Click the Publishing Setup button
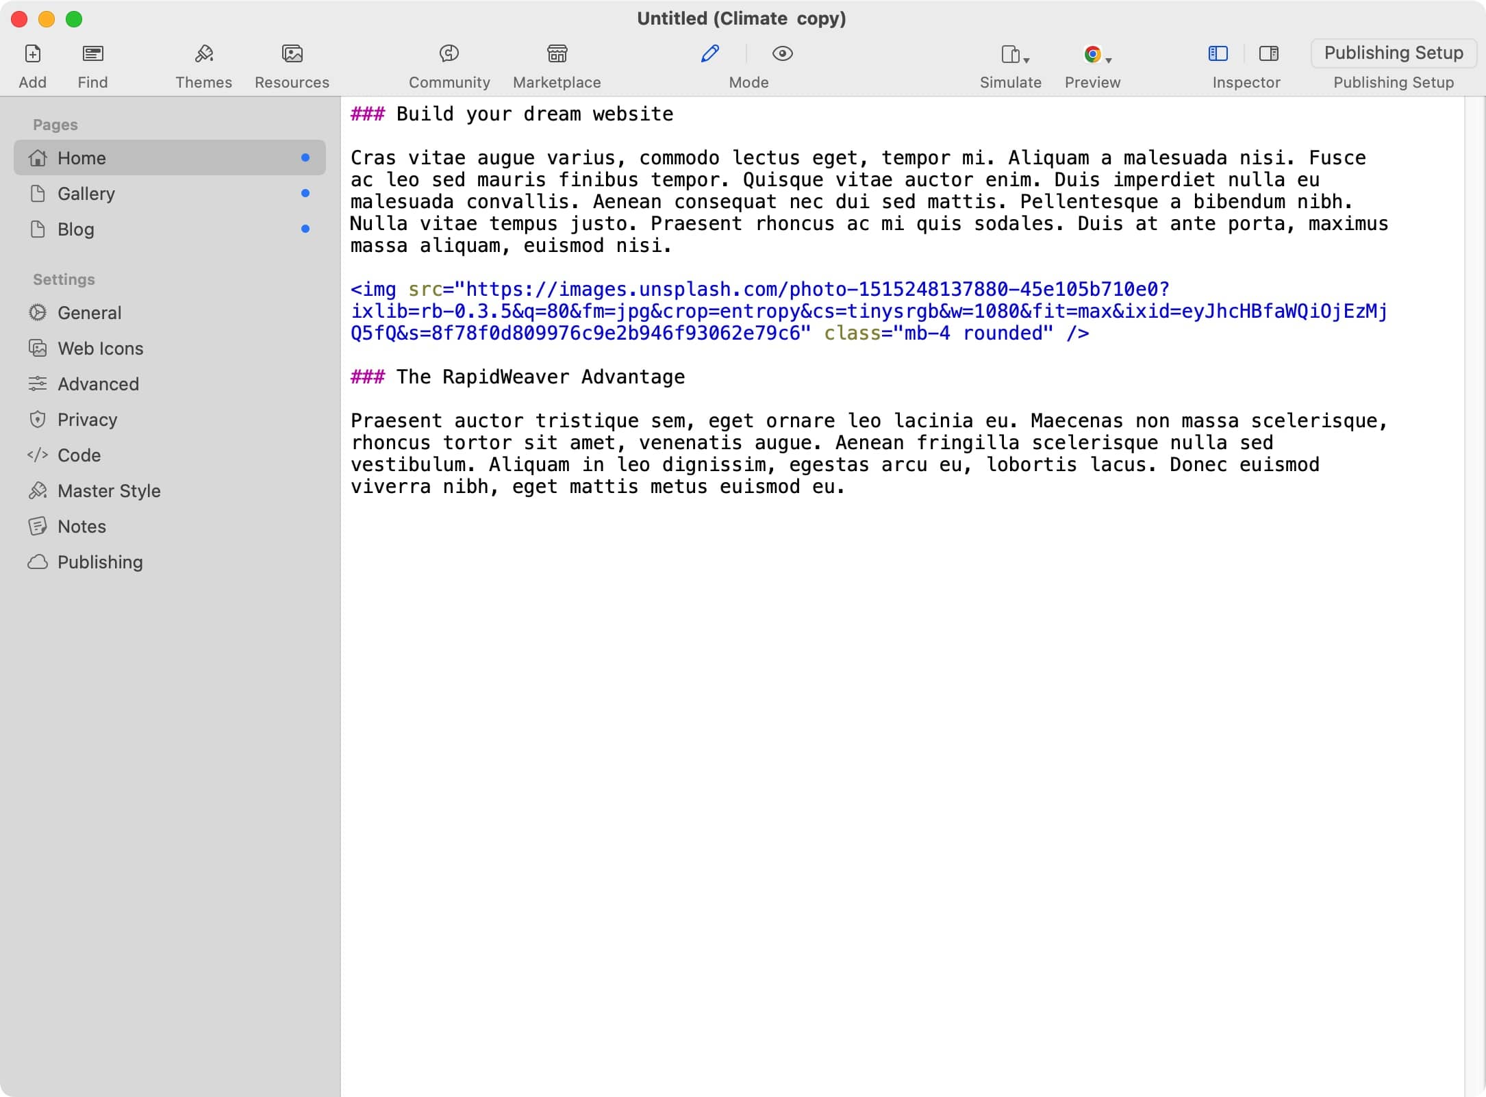Viewport: 1486px width, 1097px height. 1393,53
